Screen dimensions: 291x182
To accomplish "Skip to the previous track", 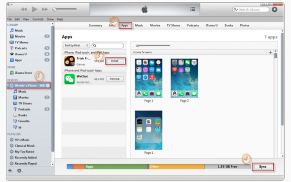I will click(x=24, y=9).
